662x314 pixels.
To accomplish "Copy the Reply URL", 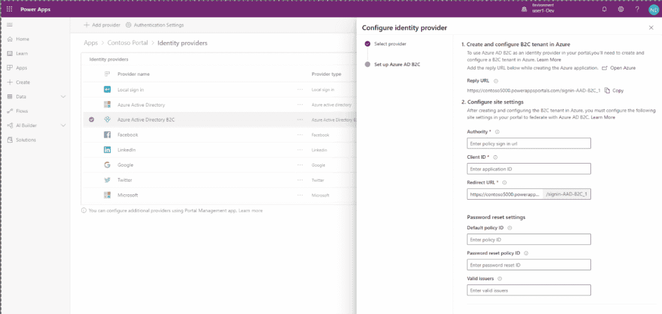I will 614,90.
